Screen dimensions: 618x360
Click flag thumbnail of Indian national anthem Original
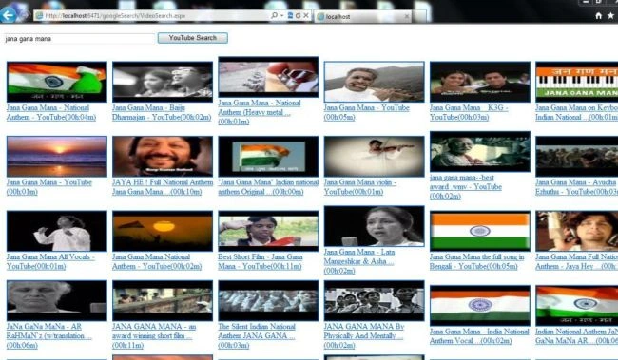click(x=268, y=157)
